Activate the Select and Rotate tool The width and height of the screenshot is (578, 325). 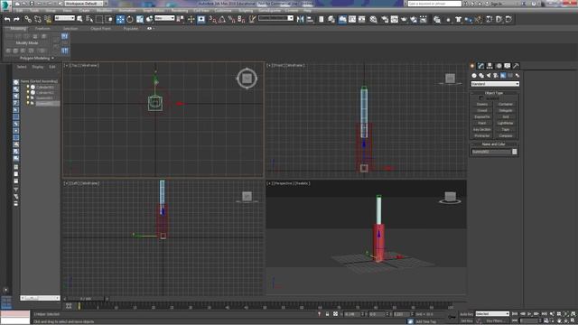pyautogui.click(x=130, y=19)
